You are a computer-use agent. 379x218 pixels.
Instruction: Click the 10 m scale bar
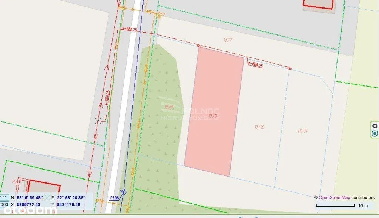pos(335,206)
